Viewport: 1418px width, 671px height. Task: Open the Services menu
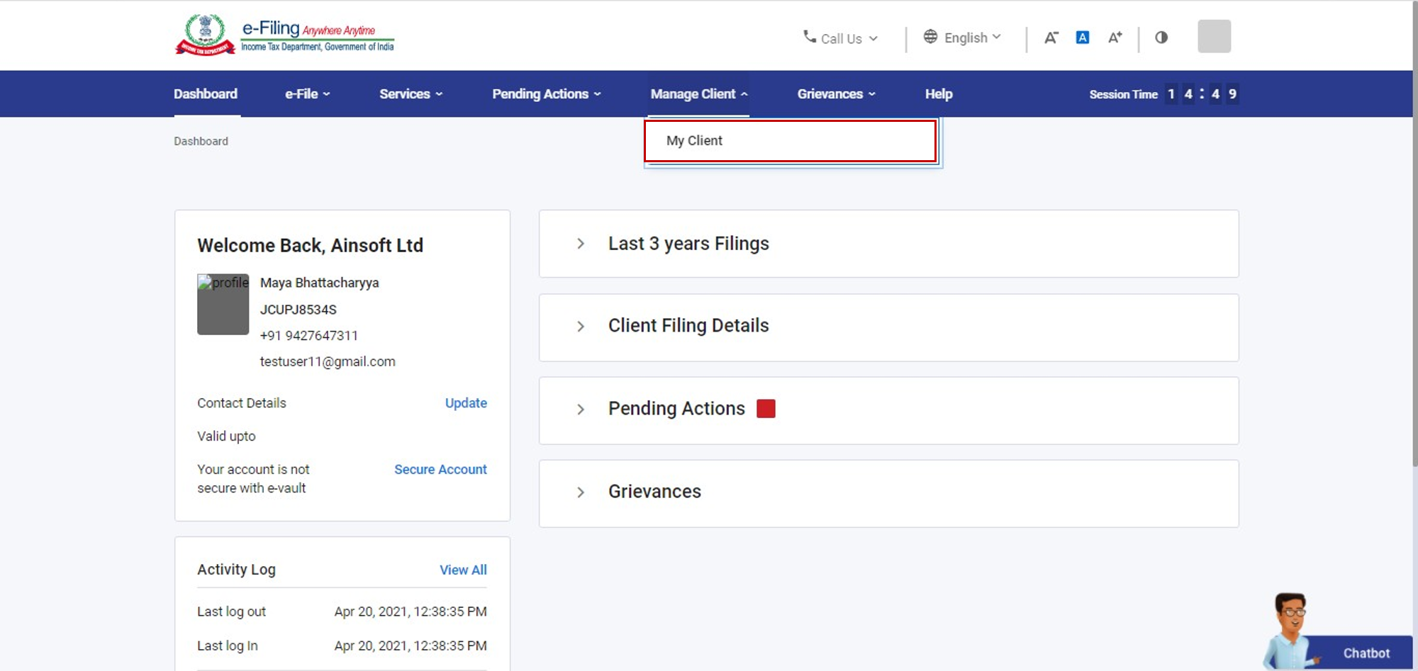[x=411, y=94]
